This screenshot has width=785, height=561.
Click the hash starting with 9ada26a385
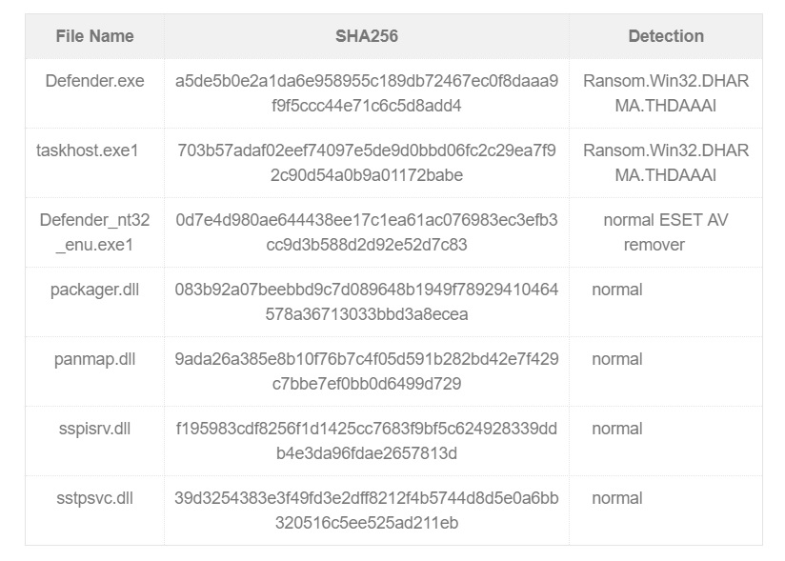367,371
